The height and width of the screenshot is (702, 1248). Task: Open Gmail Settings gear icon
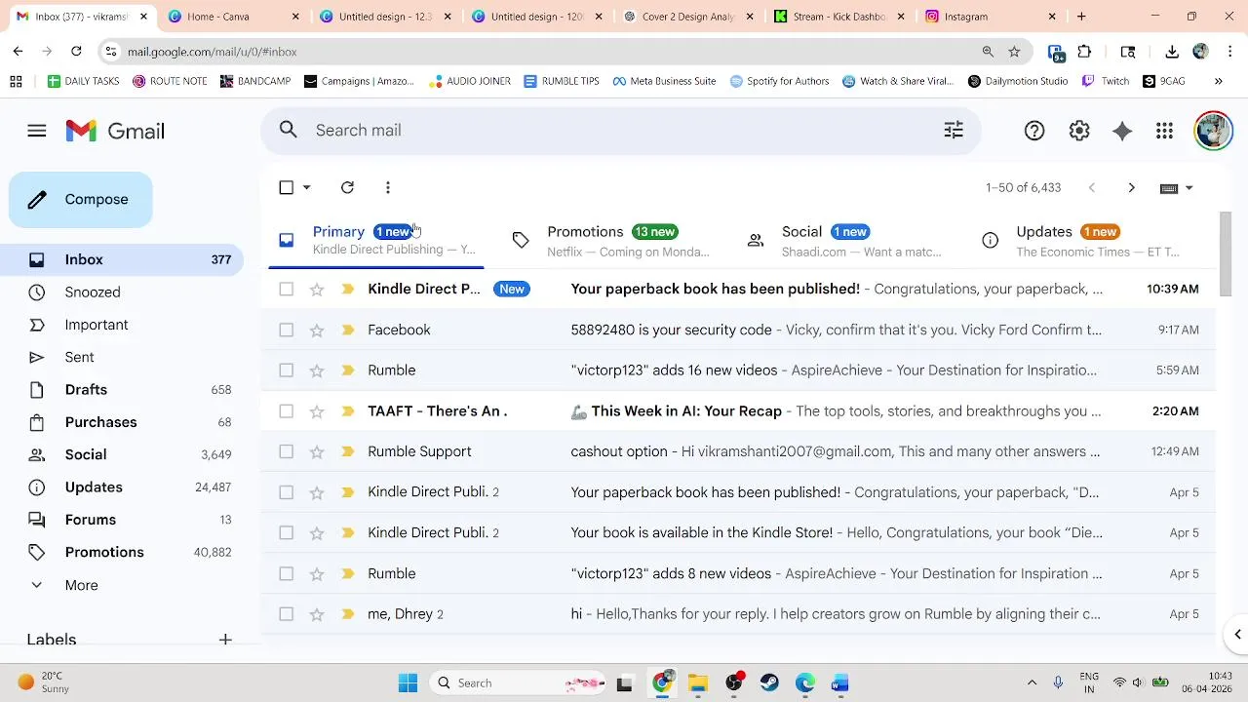[x=1079, y=131]
